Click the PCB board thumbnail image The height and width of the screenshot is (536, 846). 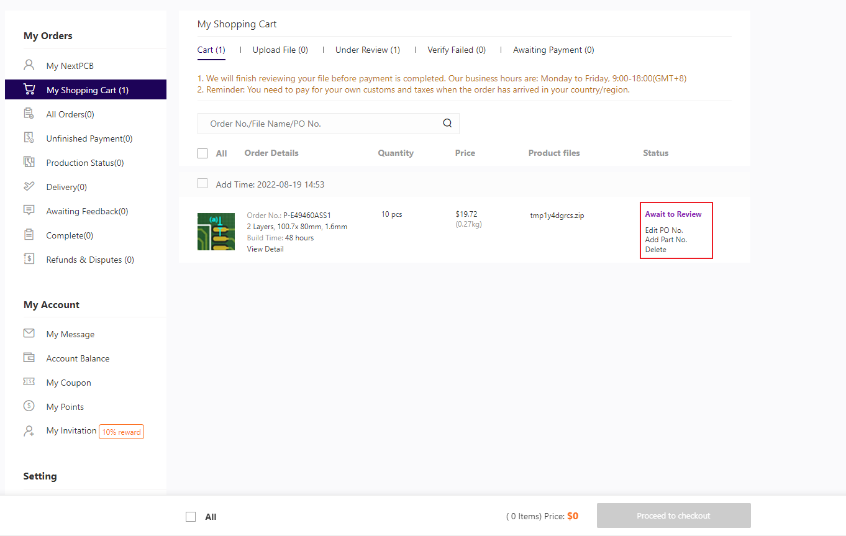[216, 232]
